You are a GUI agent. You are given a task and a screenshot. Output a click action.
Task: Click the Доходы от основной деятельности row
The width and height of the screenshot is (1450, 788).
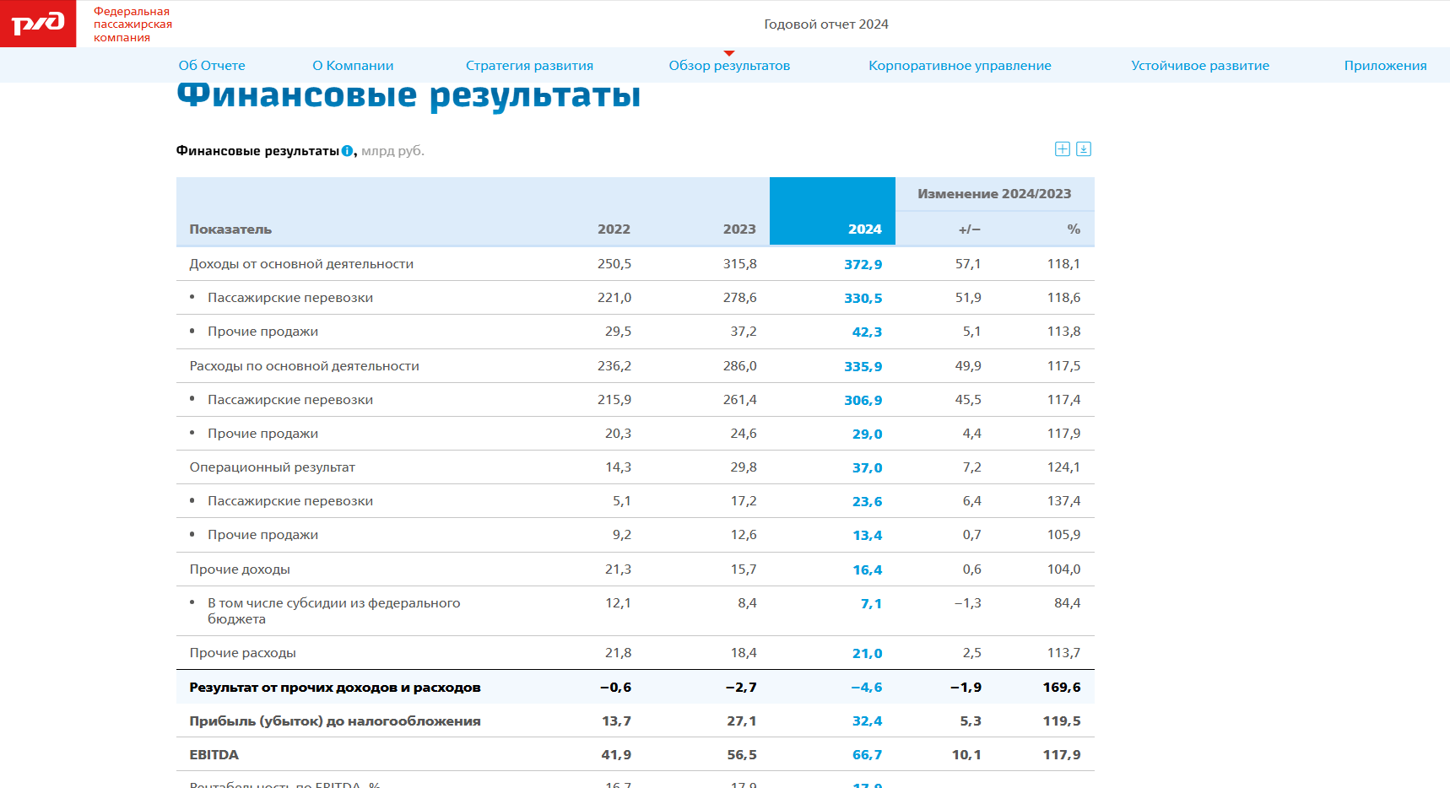point(301,264)
